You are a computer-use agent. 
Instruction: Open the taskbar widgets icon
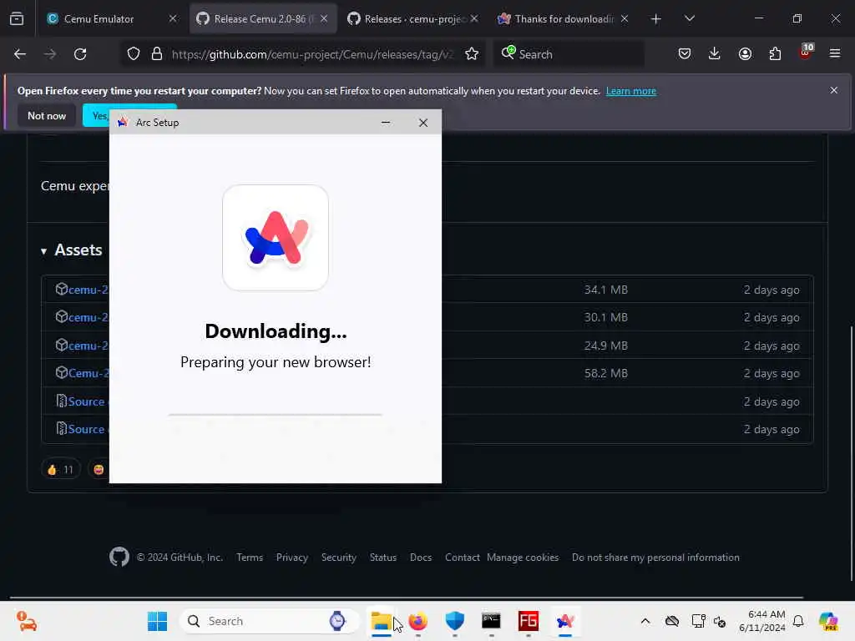(26, 621)
